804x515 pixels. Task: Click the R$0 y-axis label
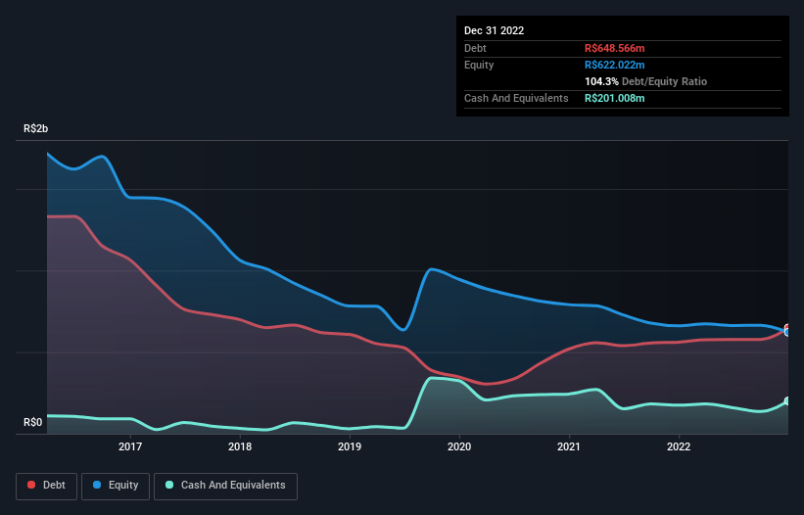pos(33,422)
